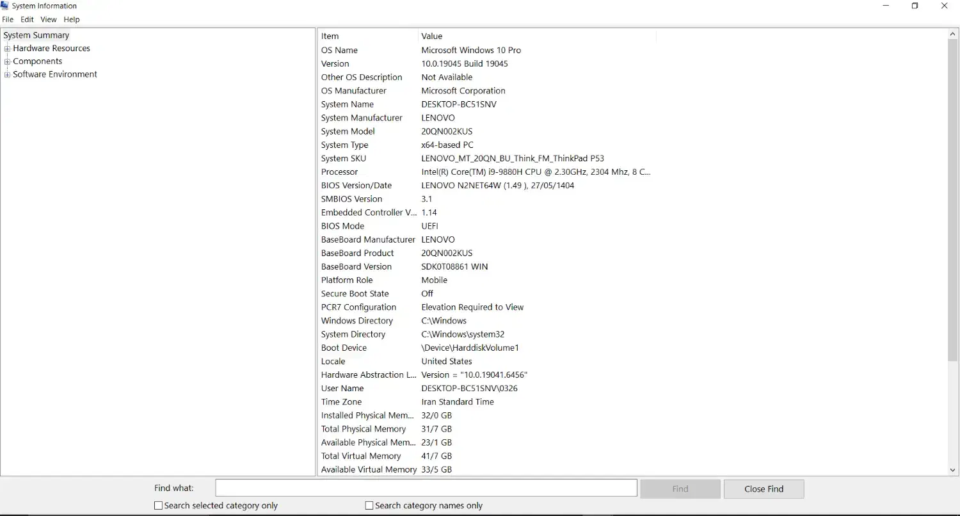Viewport: 960px width, 516px height.
Task: Click the Find button
Action: click(x=680, y=489)
